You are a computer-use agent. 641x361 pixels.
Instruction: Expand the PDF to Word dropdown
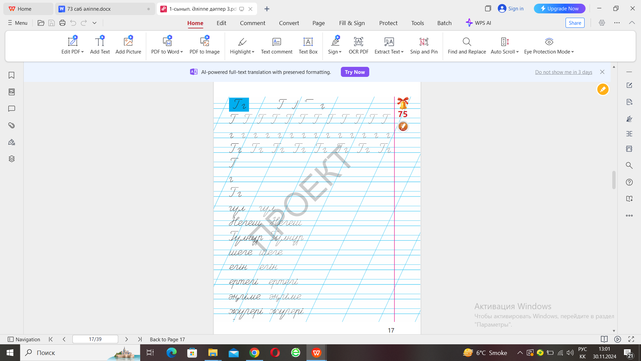[182, 52]
